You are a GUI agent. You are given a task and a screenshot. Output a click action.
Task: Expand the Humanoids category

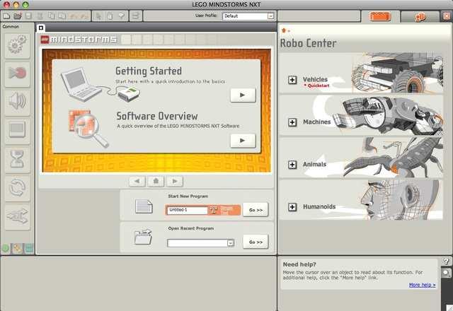point(292,207)
